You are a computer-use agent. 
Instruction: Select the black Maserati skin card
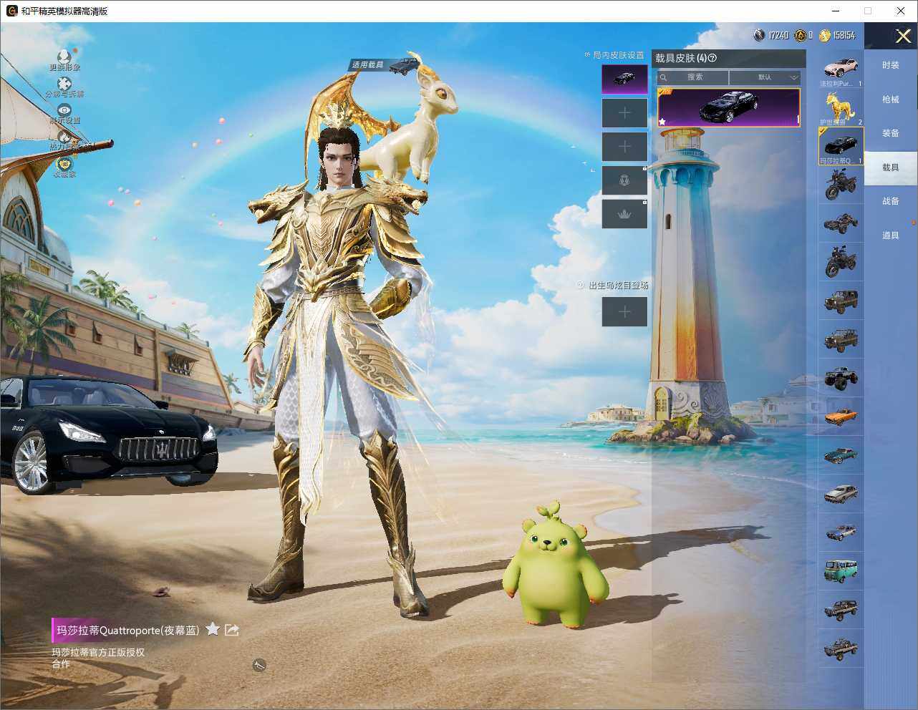tap(729, 108)
